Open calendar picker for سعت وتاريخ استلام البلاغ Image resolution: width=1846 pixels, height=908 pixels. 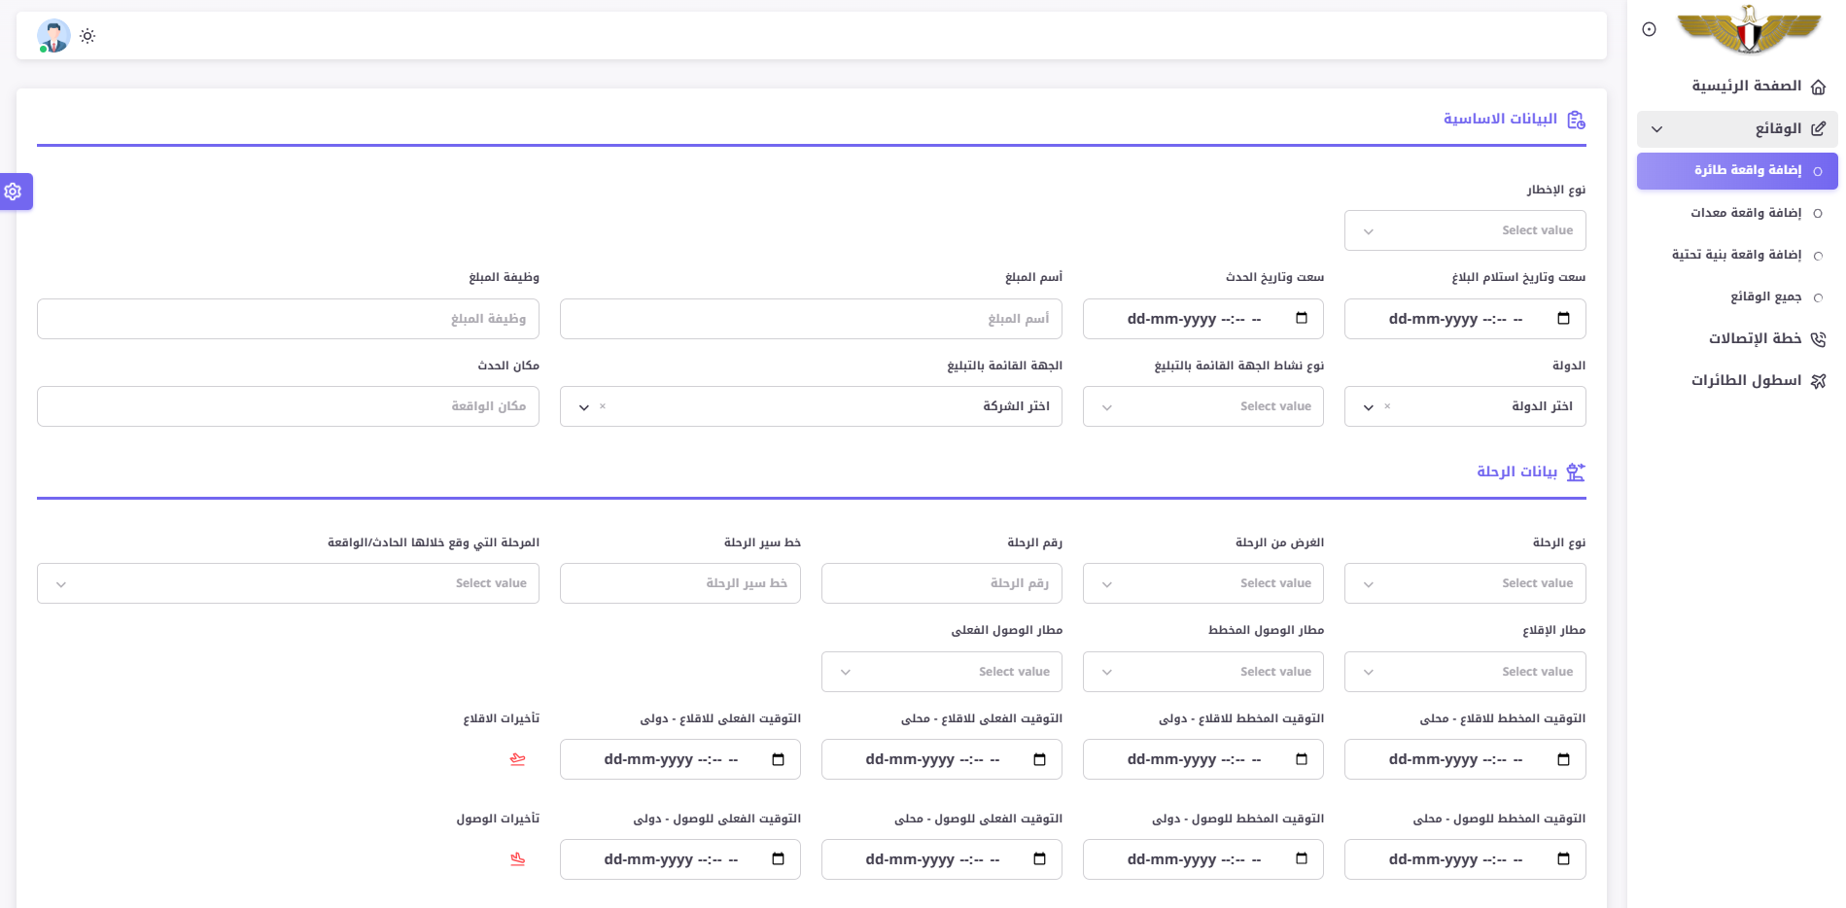(x=1563, y=319)
